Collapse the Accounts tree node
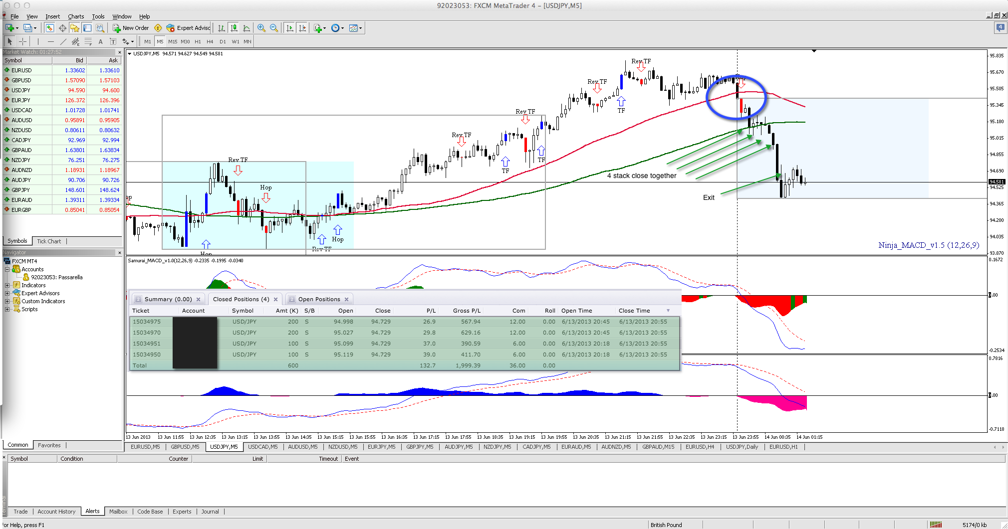 [7, 269]
